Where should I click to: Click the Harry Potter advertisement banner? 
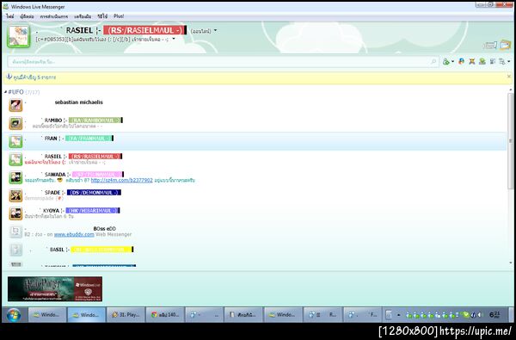tap(55, 289)
